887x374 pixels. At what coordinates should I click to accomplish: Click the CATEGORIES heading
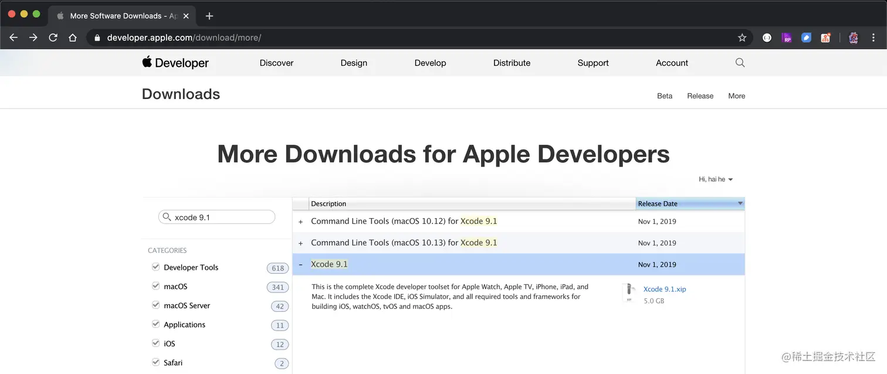tap(167, 250)
